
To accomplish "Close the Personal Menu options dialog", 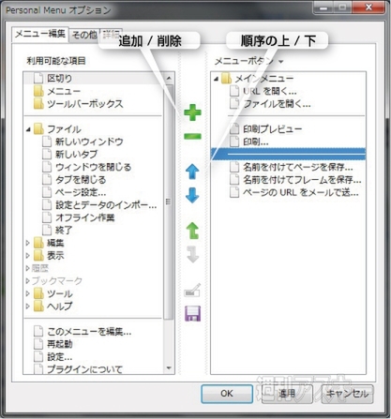I will [368, 7].
